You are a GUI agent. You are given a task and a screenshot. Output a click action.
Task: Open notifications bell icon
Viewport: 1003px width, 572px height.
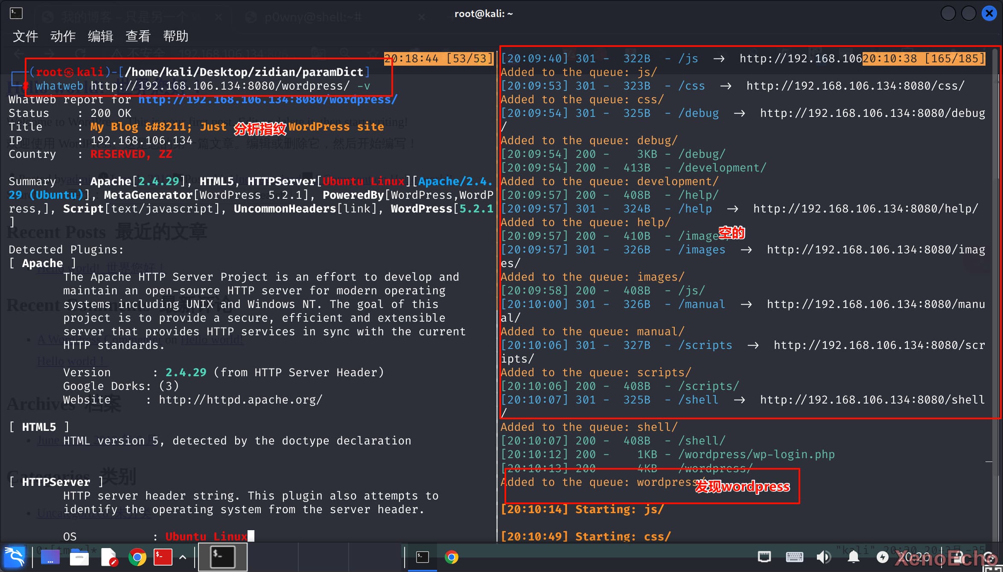tap(853, 557)
